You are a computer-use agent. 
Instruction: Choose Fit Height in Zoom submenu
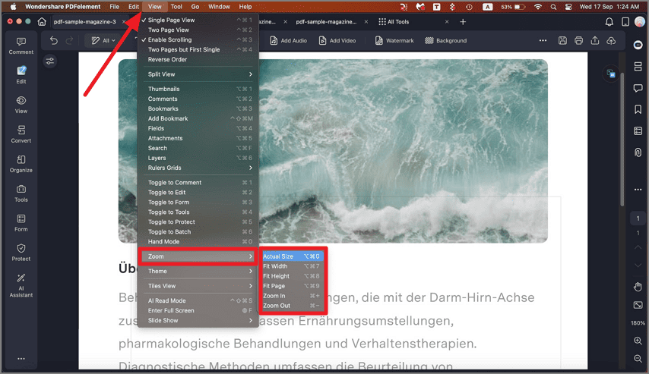(291, 276)
